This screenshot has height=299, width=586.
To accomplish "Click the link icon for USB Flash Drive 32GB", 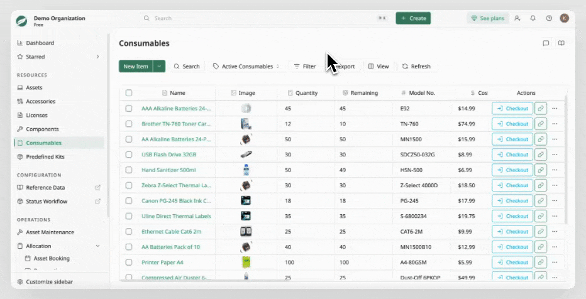I will click(x=541, y=155).
